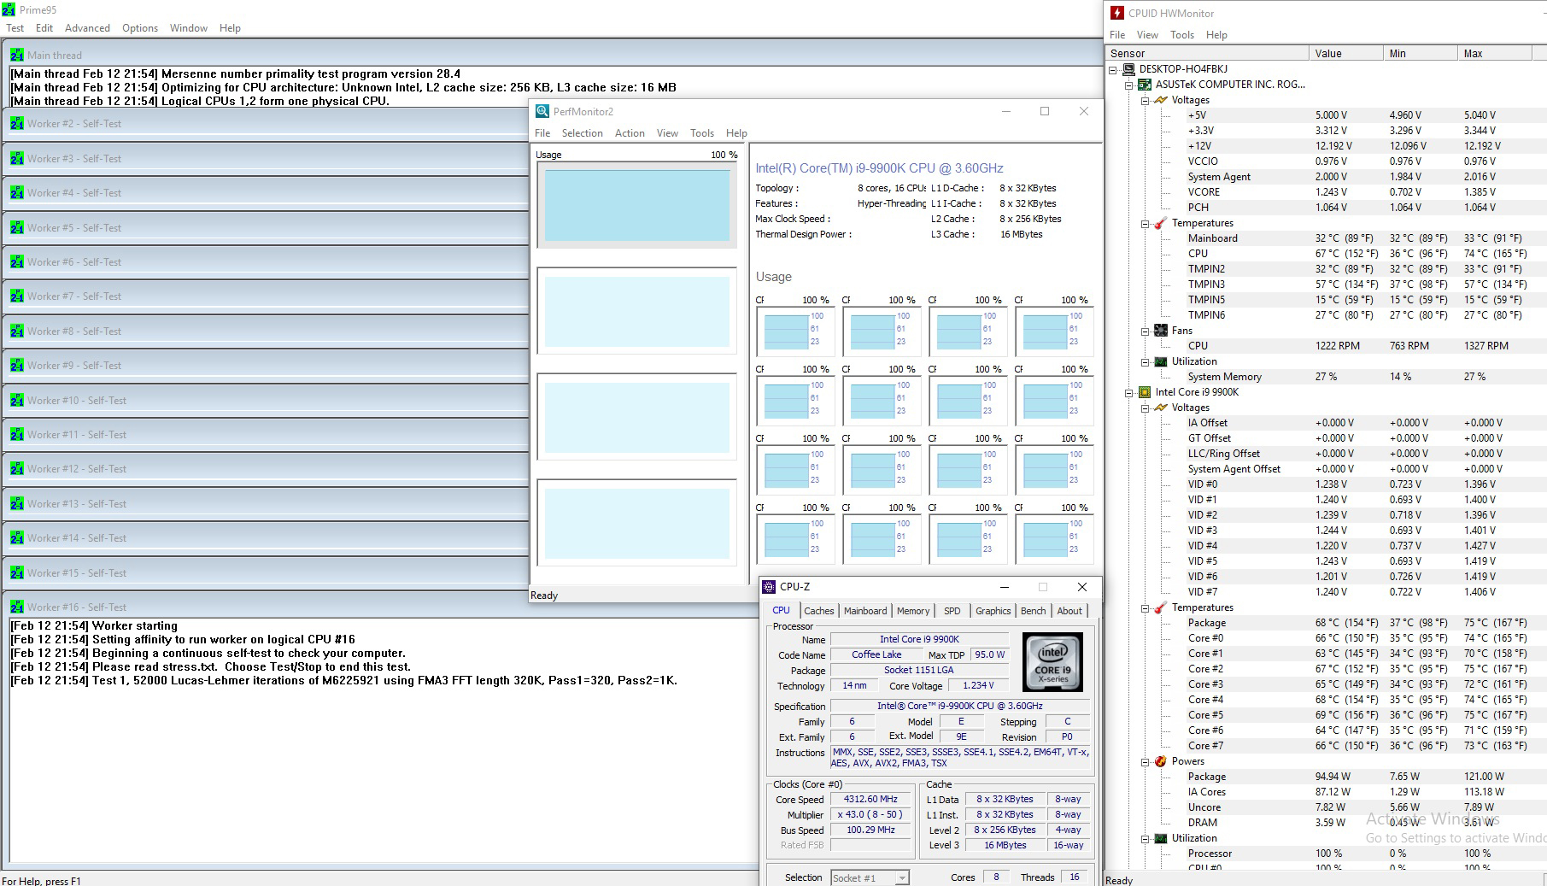Collapse the DESKTOP-HO4FBKJ tree node
Viewport: 1547px width, 886px height.
tap(1113, 69)
